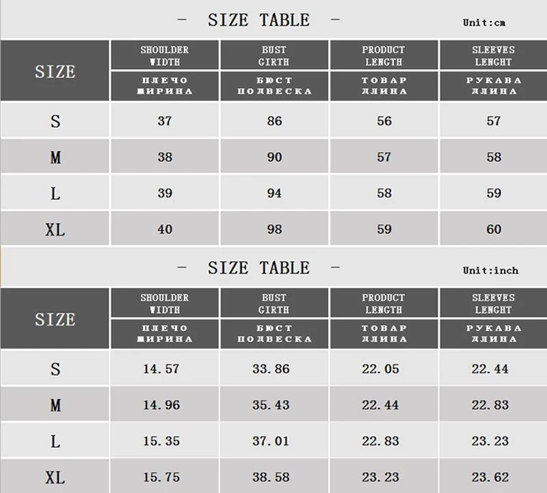Click the 'Unit:cm' label
Viewport: 547px width, 493px height.
click(484, 23)
